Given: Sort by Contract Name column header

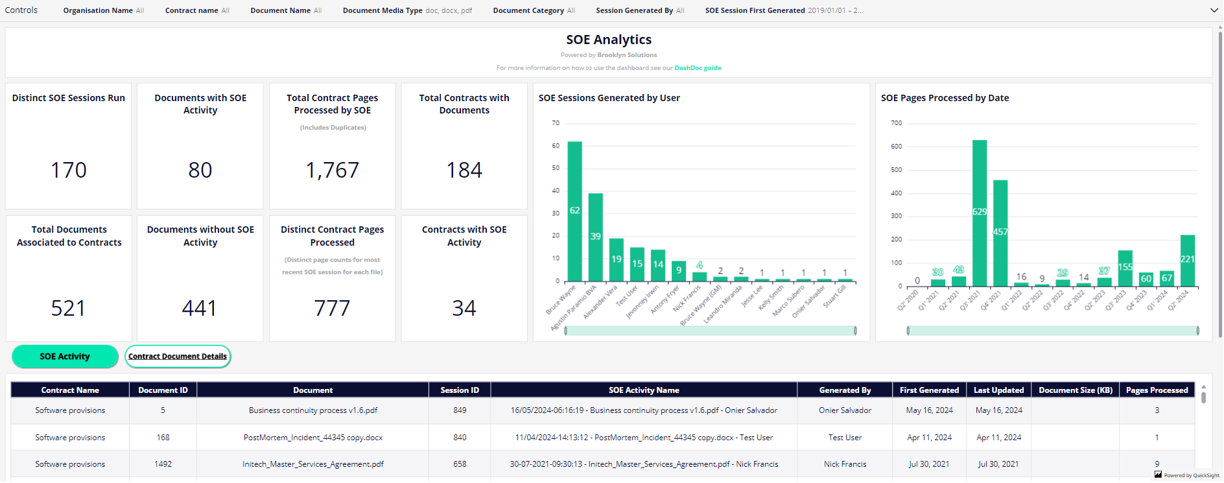Looking at the screenshot, I should point(70,390).
